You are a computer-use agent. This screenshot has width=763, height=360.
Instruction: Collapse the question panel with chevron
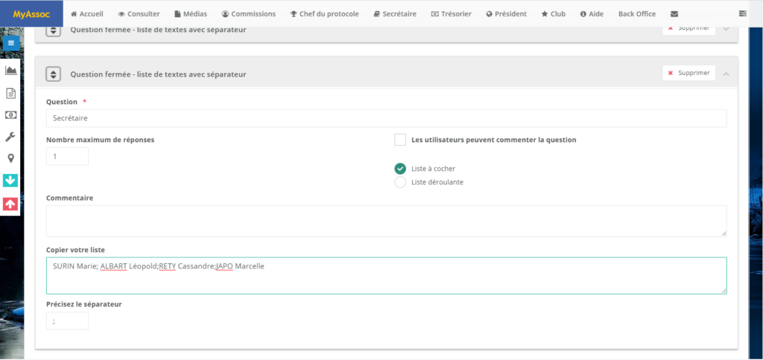pos(726,74)
